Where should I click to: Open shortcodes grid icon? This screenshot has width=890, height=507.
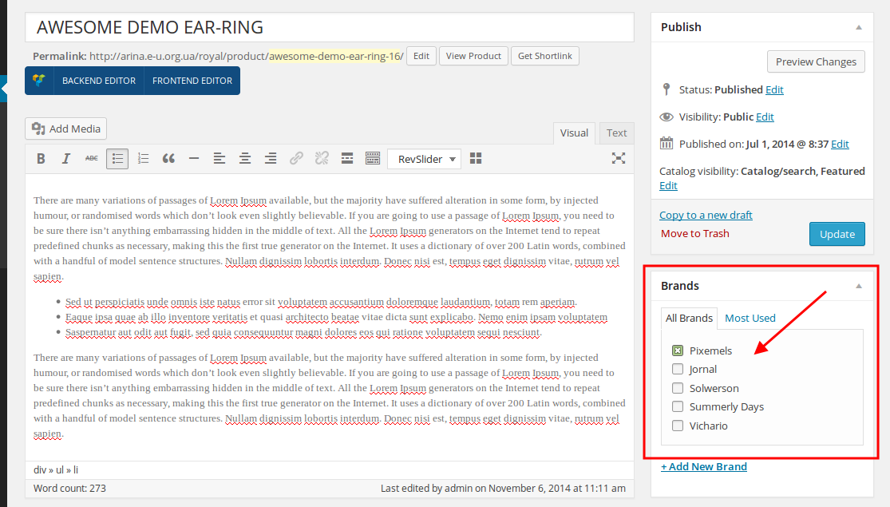pos(476,159)
